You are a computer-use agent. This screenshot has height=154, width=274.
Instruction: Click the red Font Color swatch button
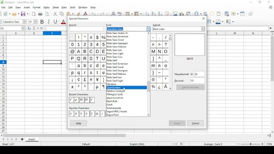tap(63, 22)
